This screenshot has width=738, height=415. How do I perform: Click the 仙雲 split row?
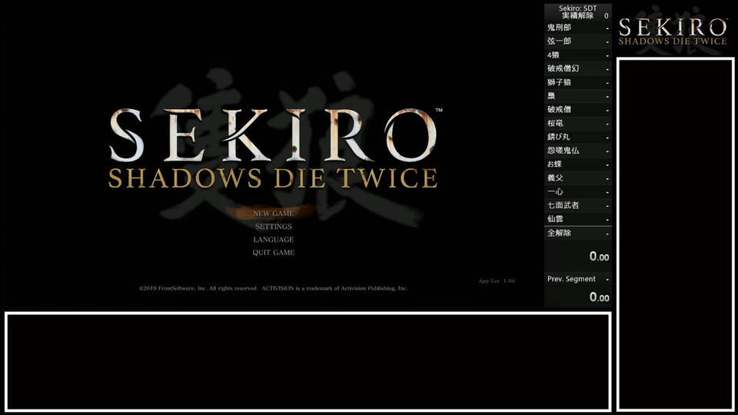pyautogui.click(x=578, y=219)
